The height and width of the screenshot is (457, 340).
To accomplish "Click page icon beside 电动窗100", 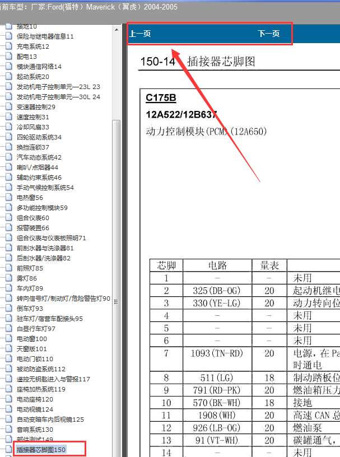I will tap(9, 338).
